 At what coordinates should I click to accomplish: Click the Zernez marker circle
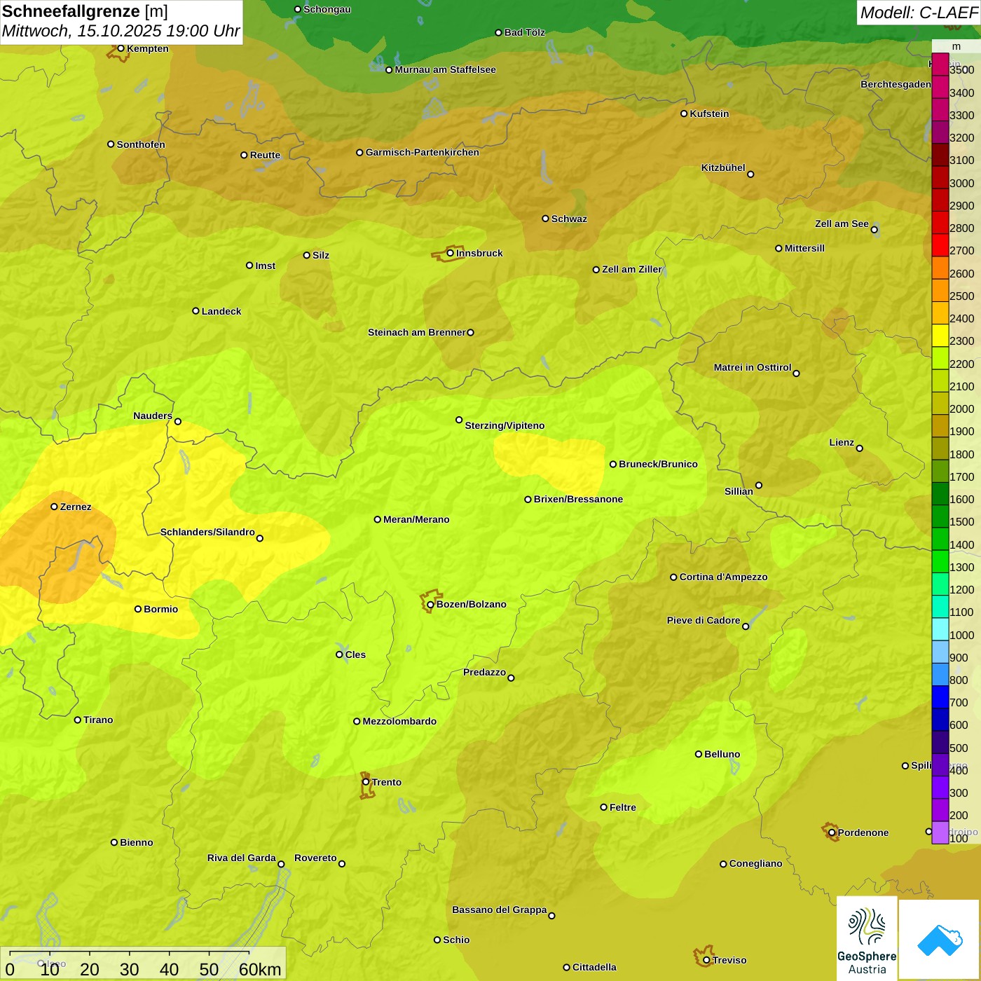click(x=54, y=507)
